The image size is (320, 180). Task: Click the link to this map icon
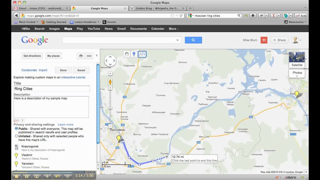tap(89, 56)
